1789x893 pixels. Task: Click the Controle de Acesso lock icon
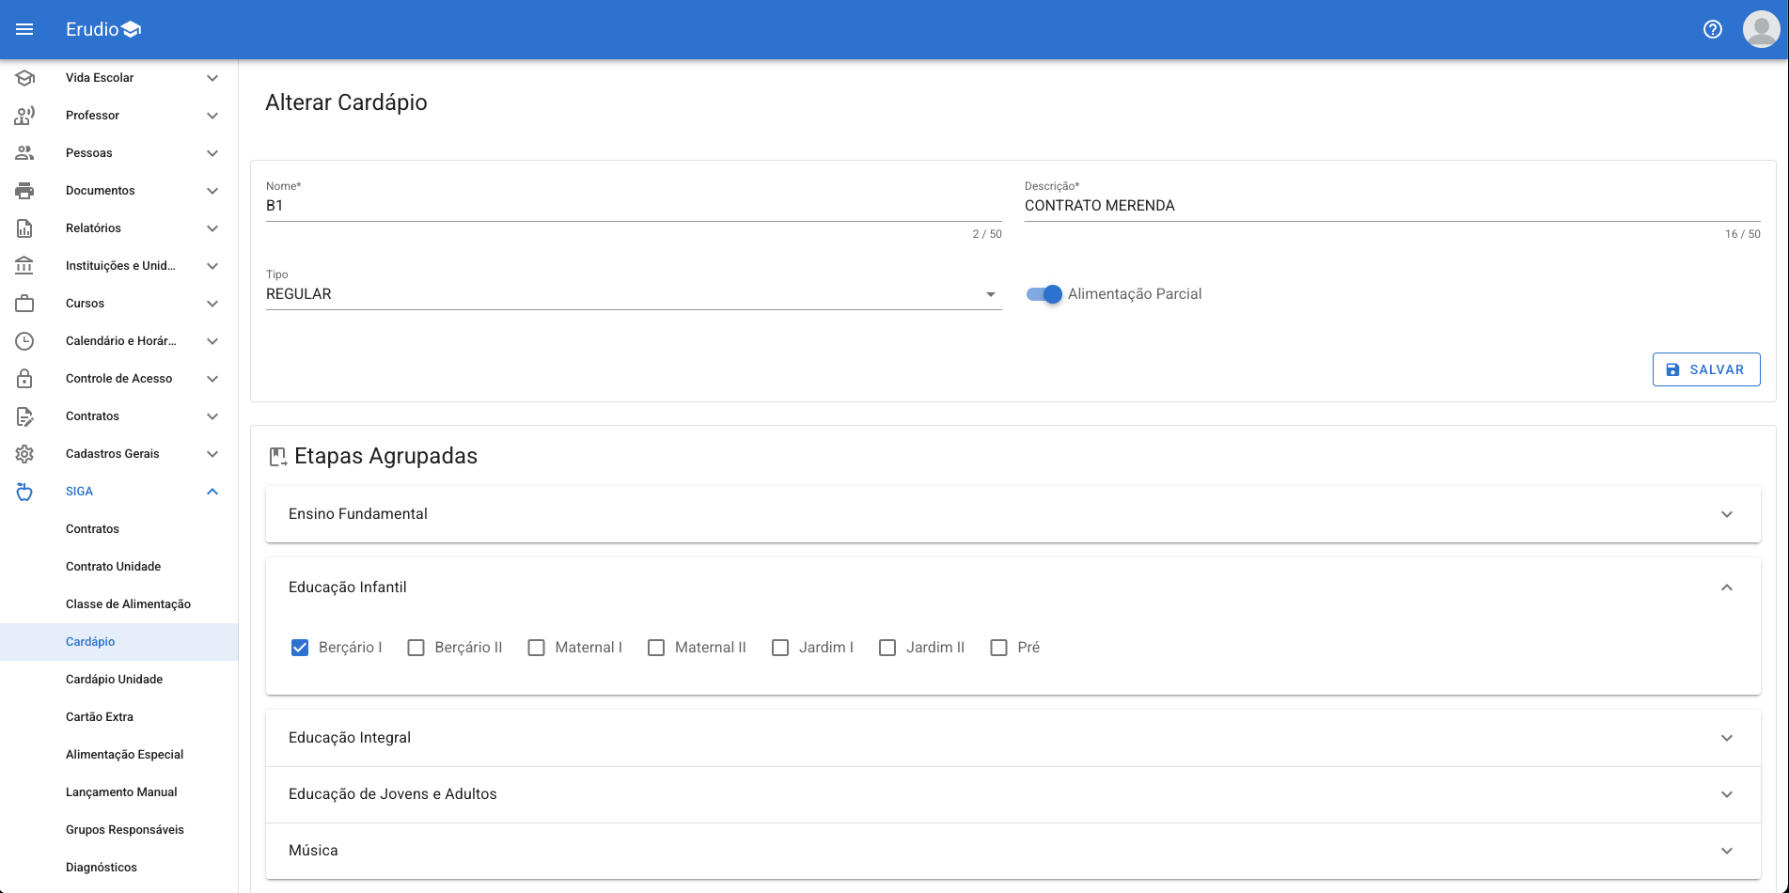pyautogui.click(x=24, y=379)
